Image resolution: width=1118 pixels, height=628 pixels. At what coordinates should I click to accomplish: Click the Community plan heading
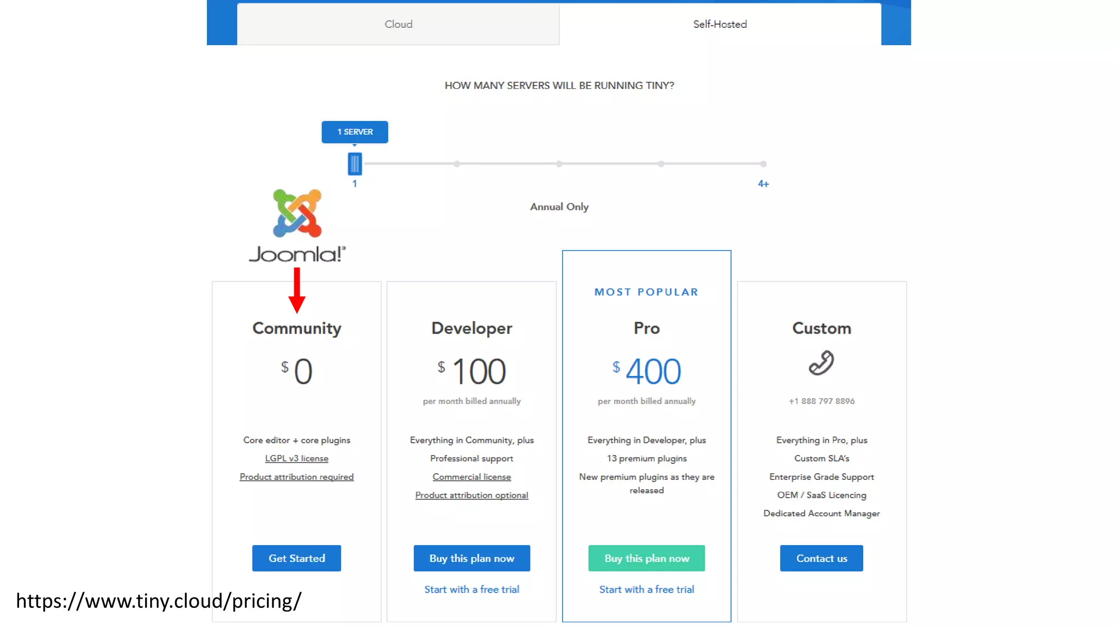coord(296,328)
